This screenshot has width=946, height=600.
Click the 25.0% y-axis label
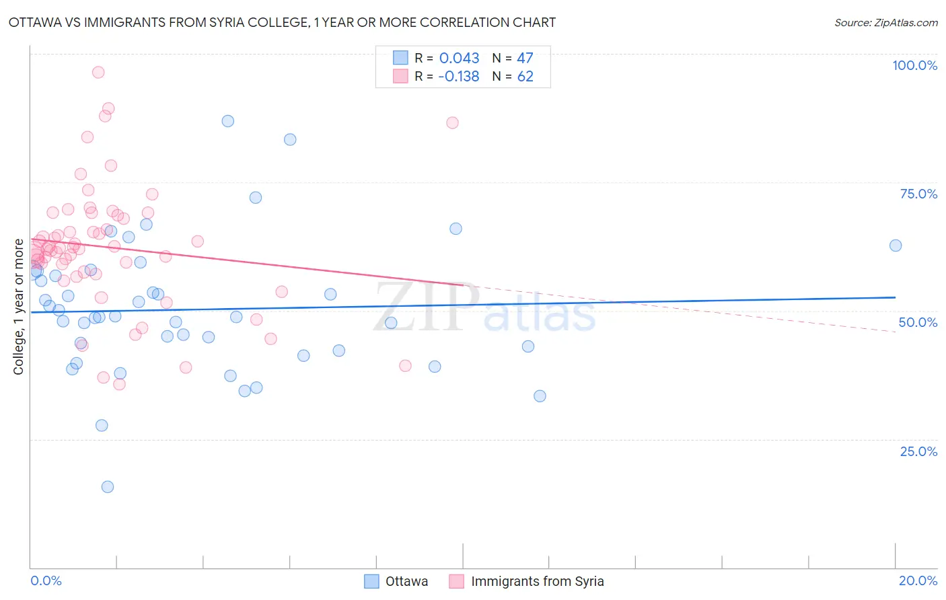tap(918, 451)
